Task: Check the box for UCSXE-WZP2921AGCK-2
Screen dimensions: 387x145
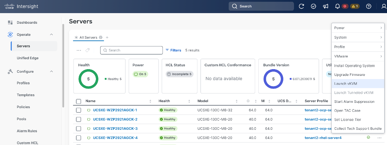Action: (x=78, y=119)
